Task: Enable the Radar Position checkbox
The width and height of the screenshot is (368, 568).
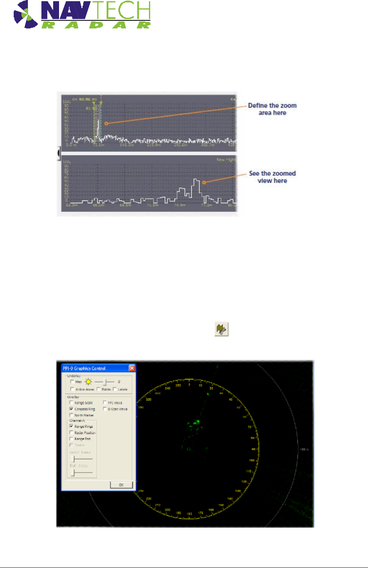Action: click(71, 433)
